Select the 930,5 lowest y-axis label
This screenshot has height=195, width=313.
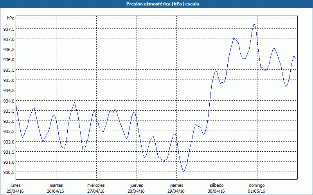[9, 172]
